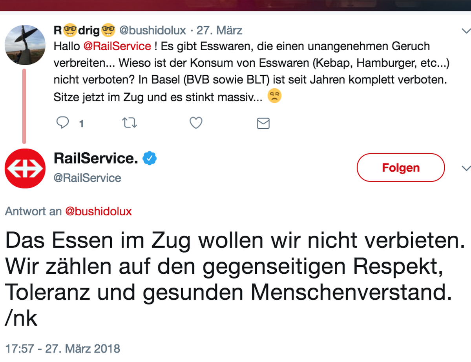Retweet the bushidolux tweet
Viewport: 471px width, 362px height.
pyautogui.click(x=130, y=124)
